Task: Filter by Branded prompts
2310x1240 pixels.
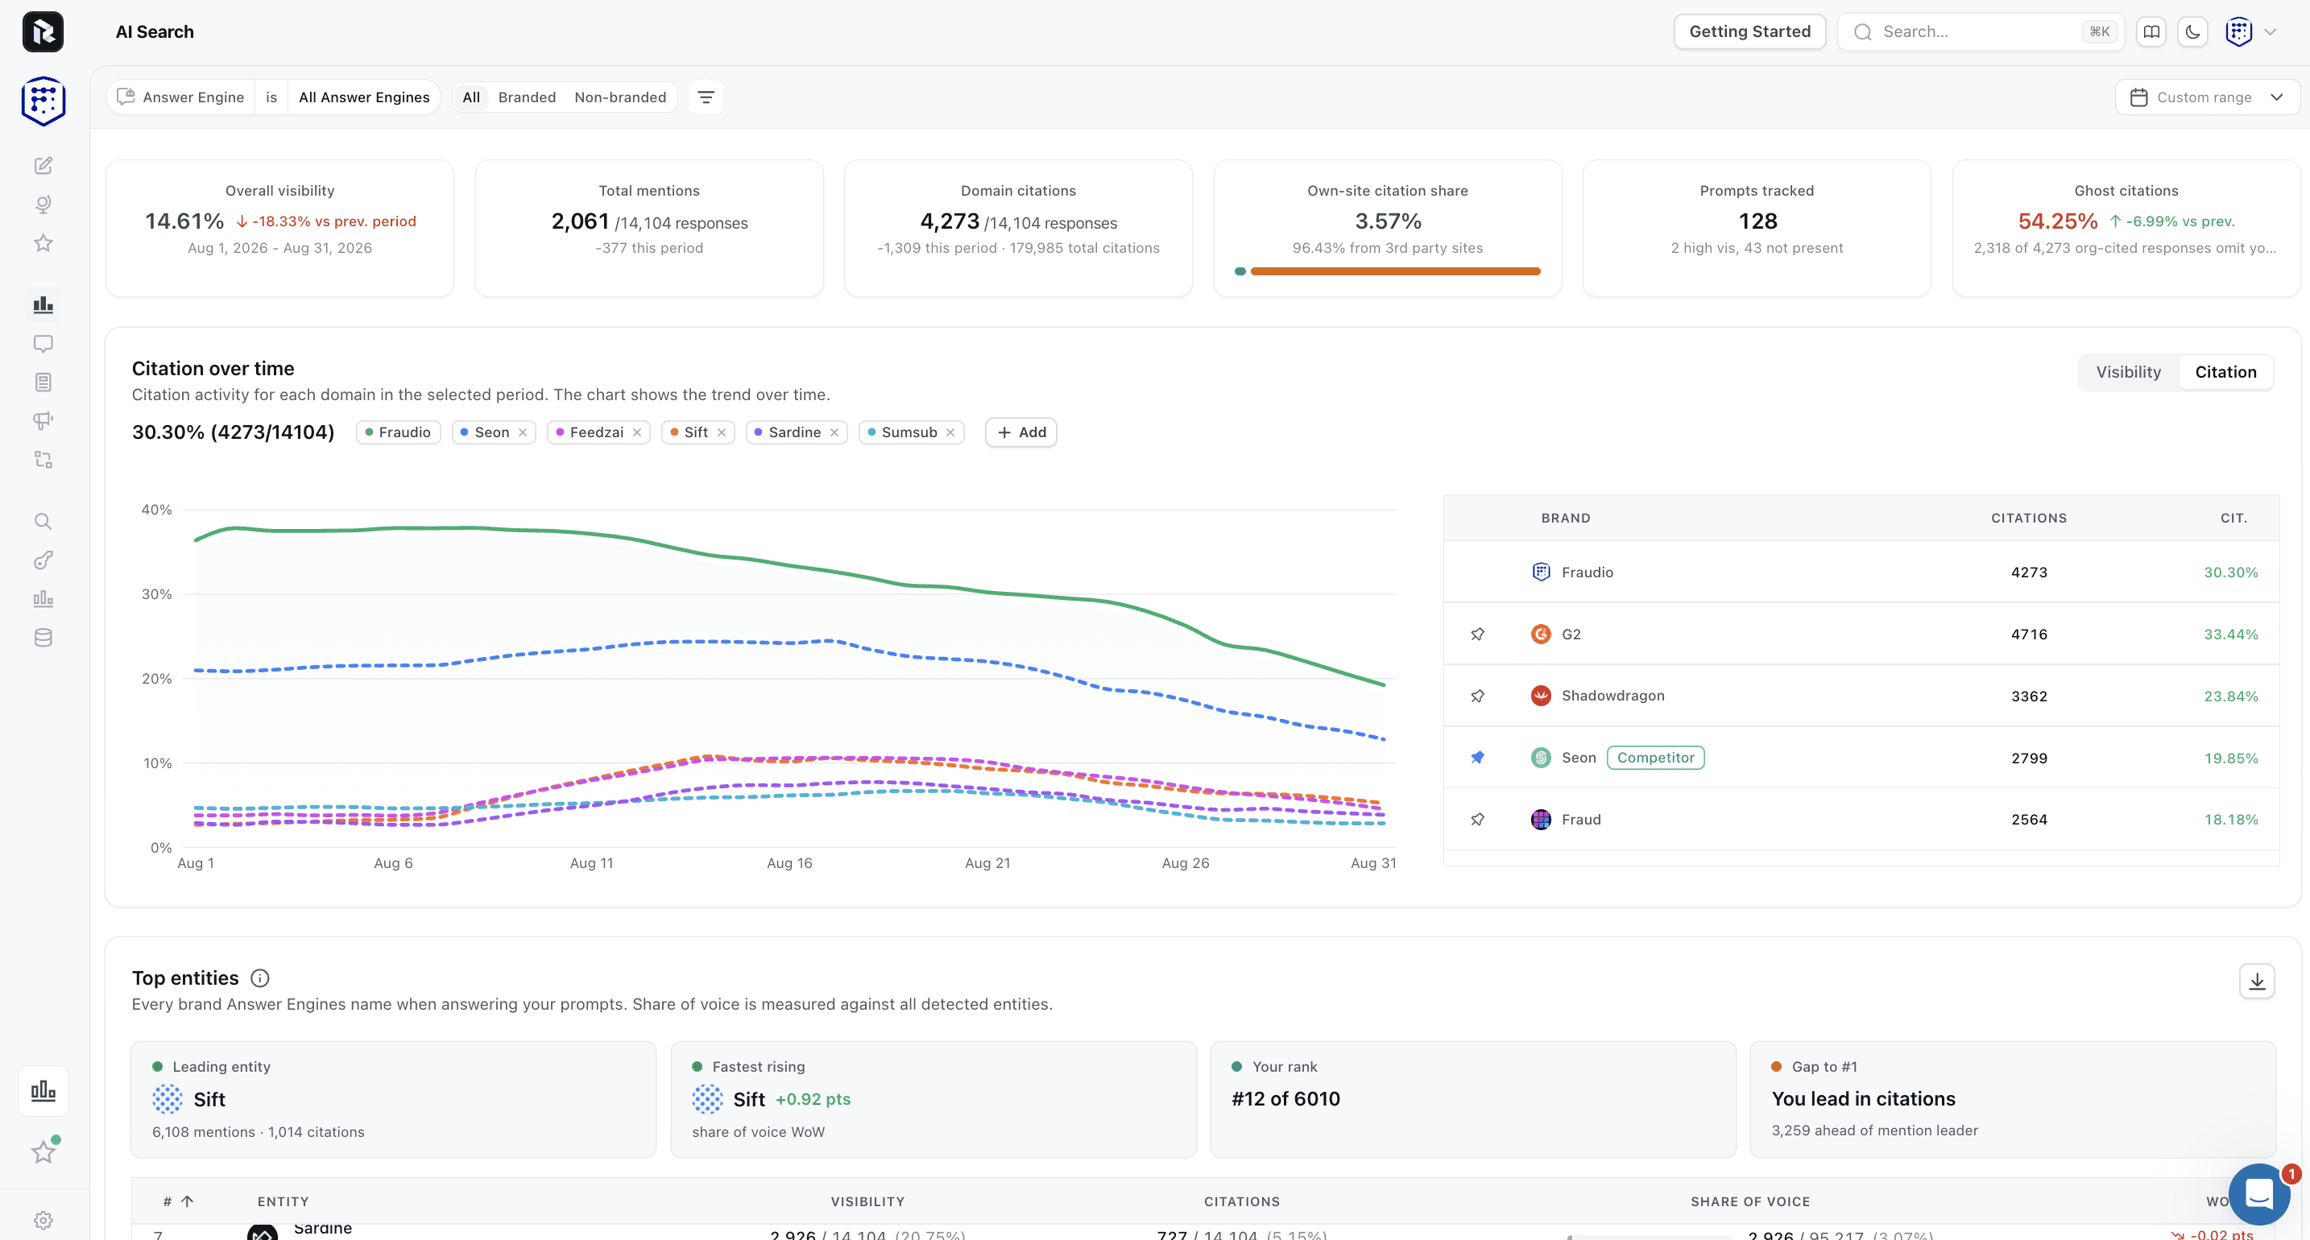Action: pos(528,97)
